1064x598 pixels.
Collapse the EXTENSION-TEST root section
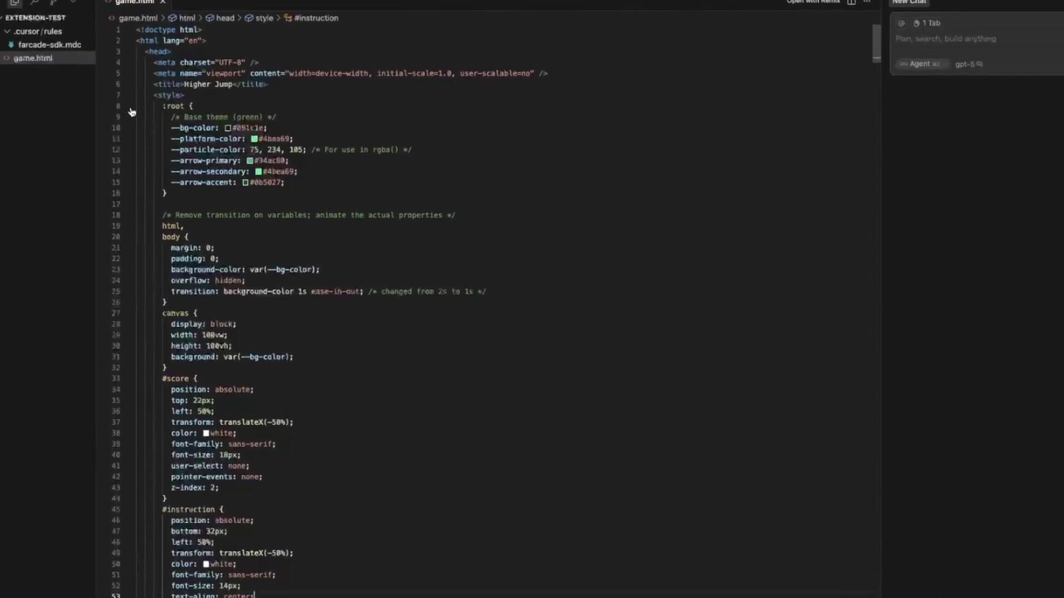tap(35, 18)
